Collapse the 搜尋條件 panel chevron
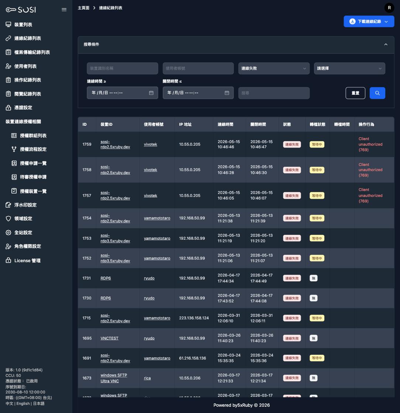The width and height of the screenshot is (400, 413). point(386,45)
